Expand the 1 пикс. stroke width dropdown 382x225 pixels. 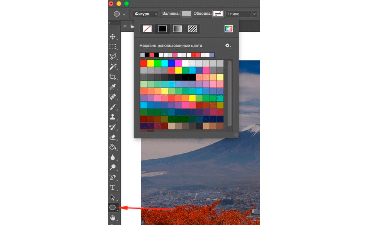point(254,14)
